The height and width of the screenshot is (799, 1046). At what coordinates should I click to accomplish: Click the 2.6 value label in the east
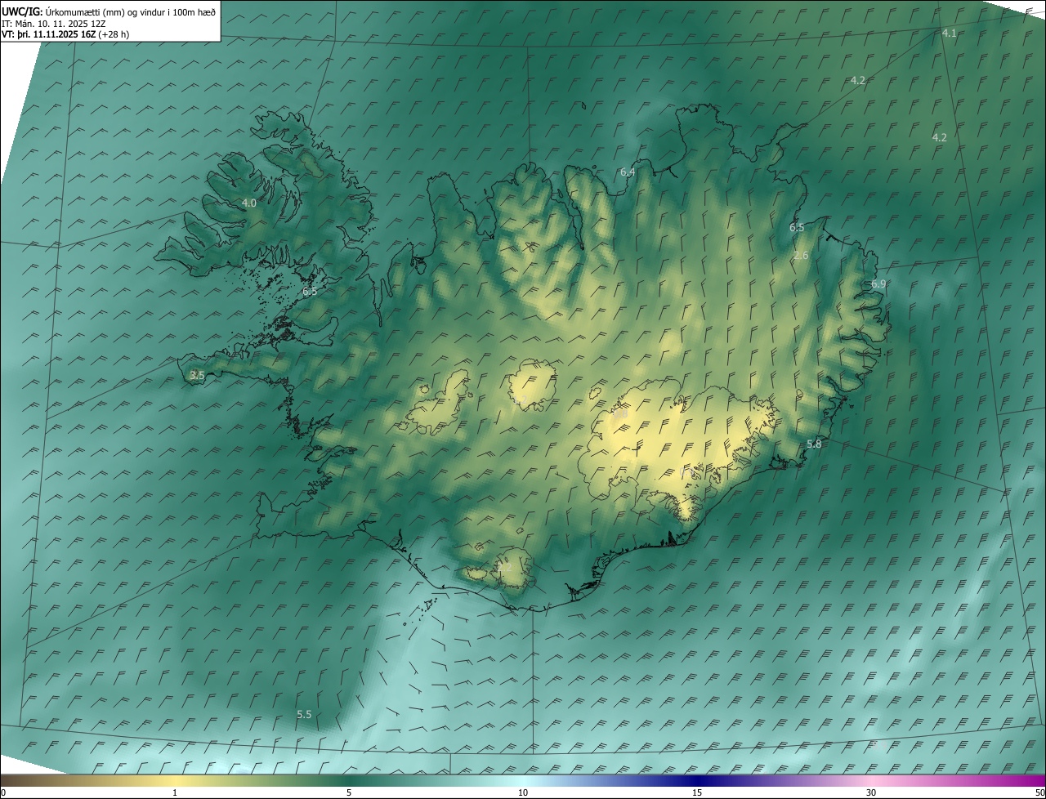pos(801,257)
